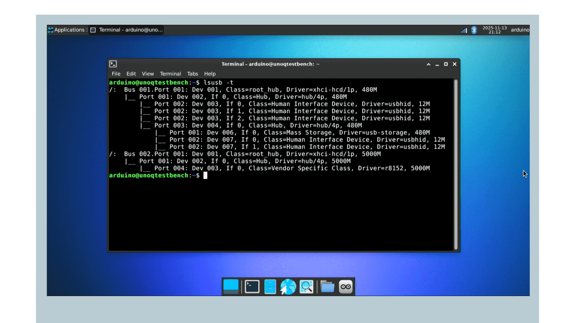This screenshot has height=323, width=575.
Task: Click the show desktop icon in the dock
Action: tap(231, 286)
